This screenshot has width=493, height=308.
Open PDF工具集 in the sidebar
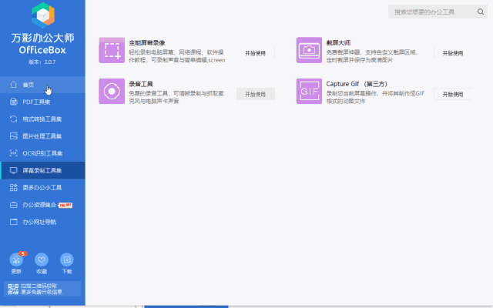click(x=42, y=102)
